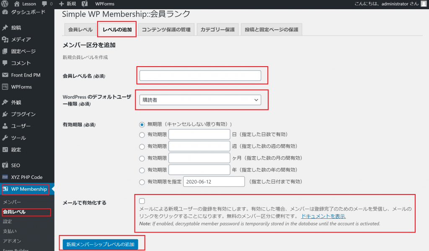
Task: Switch to the コンテンツ保護の管理 tab
Action: point(166,30)
